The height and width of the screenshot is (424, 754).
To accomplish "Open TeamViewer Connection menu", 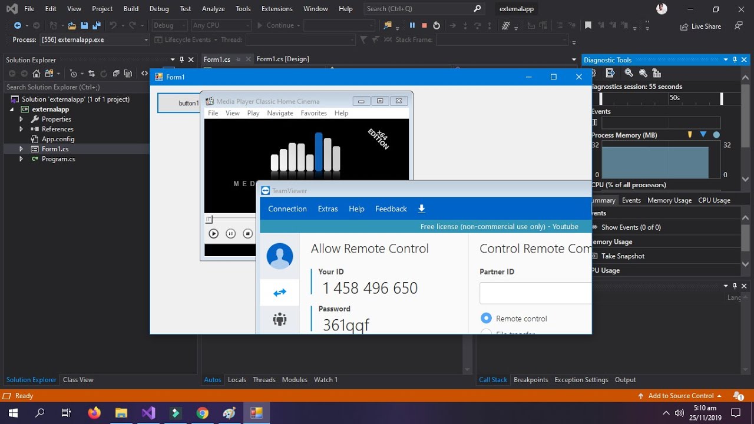I will (287, 208).
